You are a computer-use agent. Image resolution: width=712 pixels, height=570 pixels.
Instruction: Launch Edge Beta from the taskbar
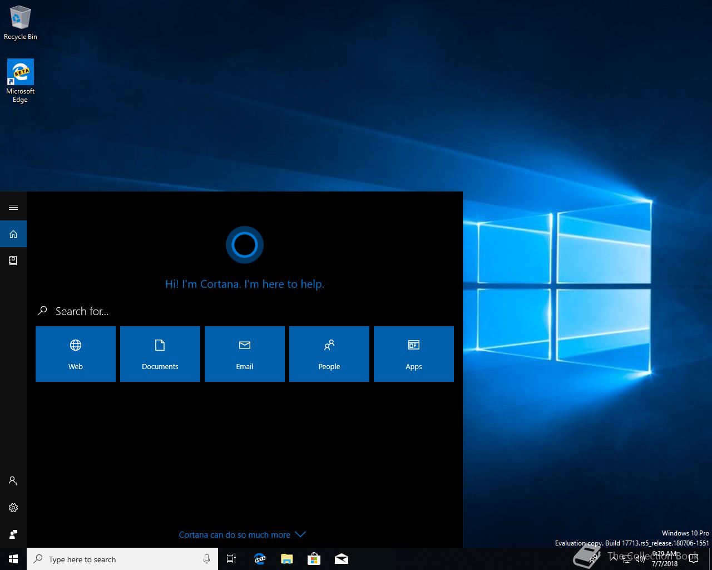pos(259,559)
